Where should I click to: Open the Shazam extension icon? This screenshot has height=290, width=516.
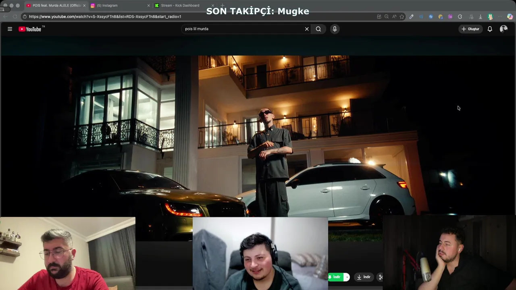click(x=431, y=17)
